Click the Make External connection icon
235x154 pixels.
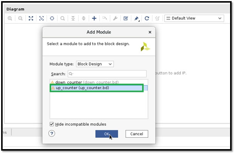pos(105,18)
